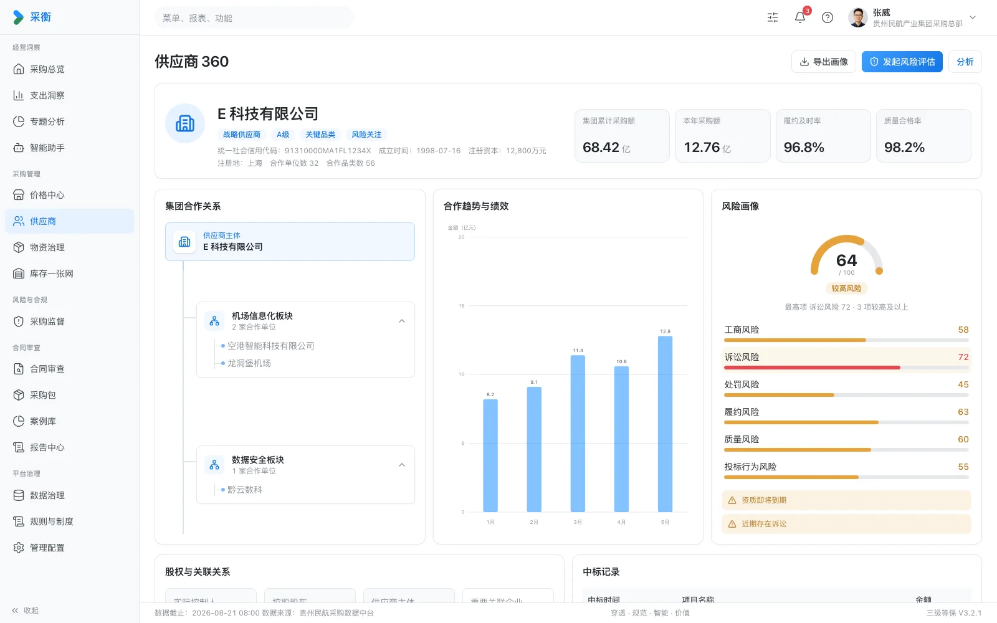Click the 近期存在诉讼 warning alert

point(846,524)
